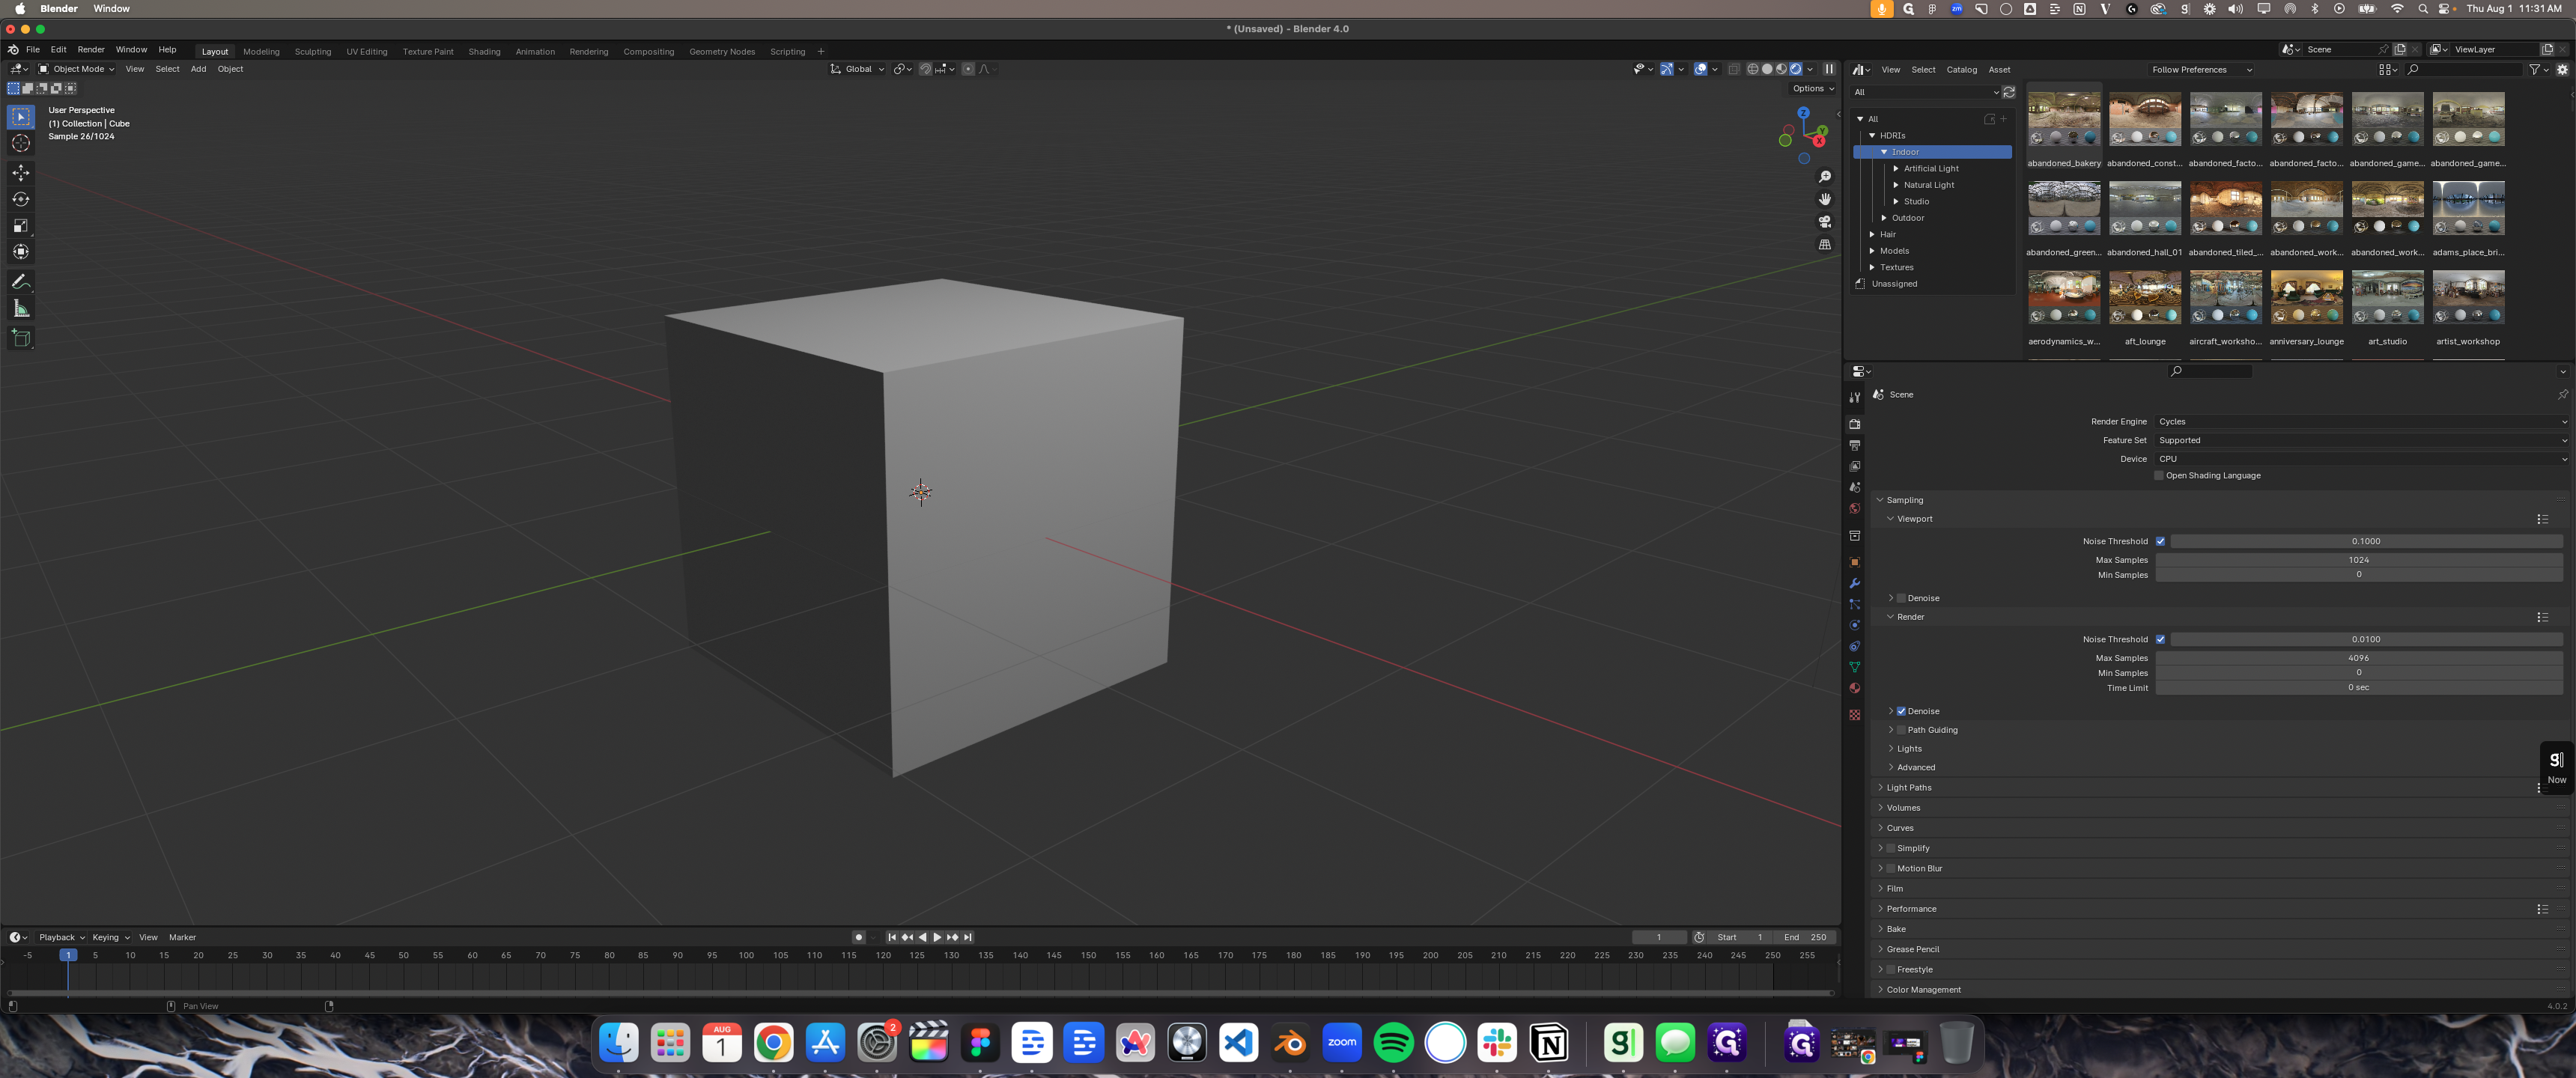Open Follow Preferences import method dropdown
This screenshot has height=1078, width=2576.
(x=2201, y=70)
